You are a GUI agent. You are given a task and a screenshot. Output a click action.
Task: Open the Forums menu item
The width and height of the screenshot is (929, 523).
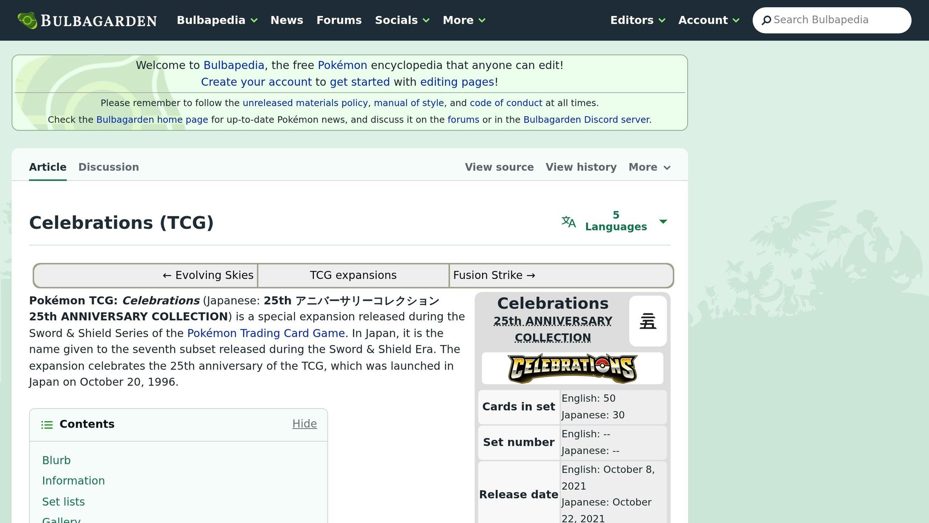click(339, 20)
